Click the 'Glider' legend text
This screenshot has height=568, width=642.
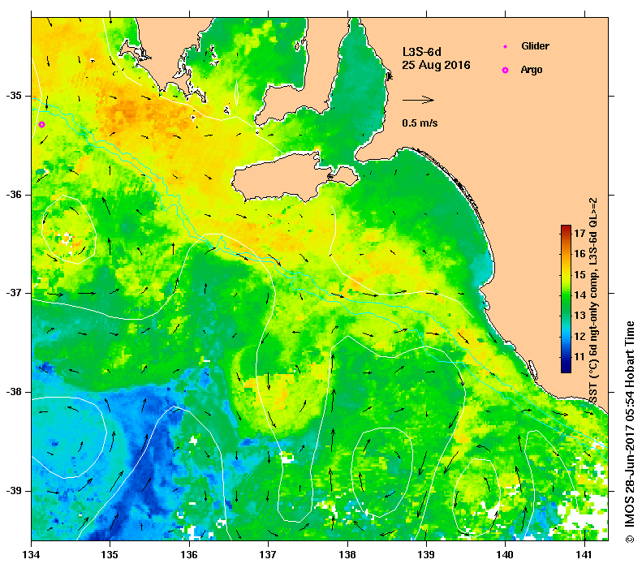coord(535,46)
